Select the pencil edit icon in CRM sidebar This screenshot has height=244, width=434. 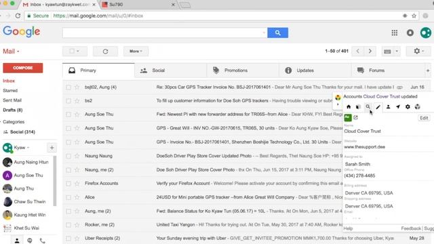coord(378,107)
